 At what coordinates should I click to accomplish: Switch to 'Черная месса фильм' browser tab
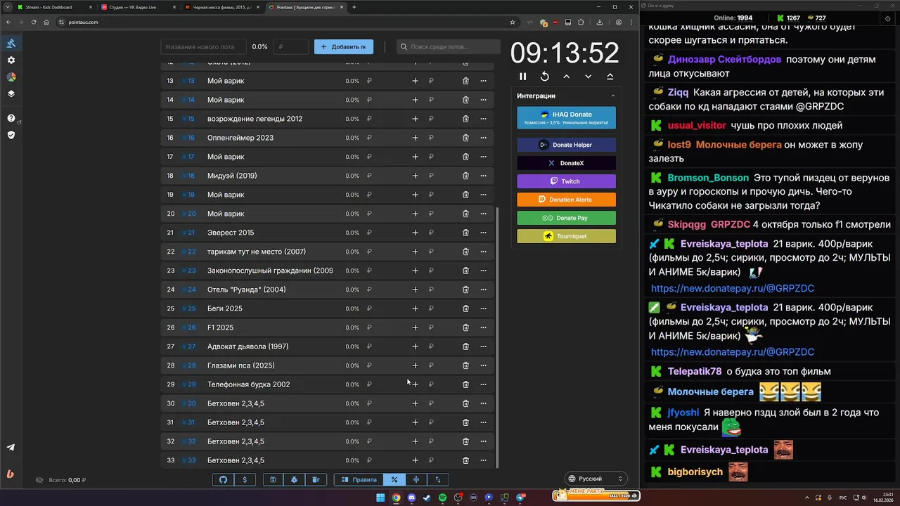pyautogui.click(x=222, y=7)
